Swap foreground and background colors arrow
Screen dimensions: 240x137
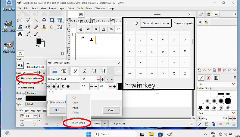coord(43,40)
